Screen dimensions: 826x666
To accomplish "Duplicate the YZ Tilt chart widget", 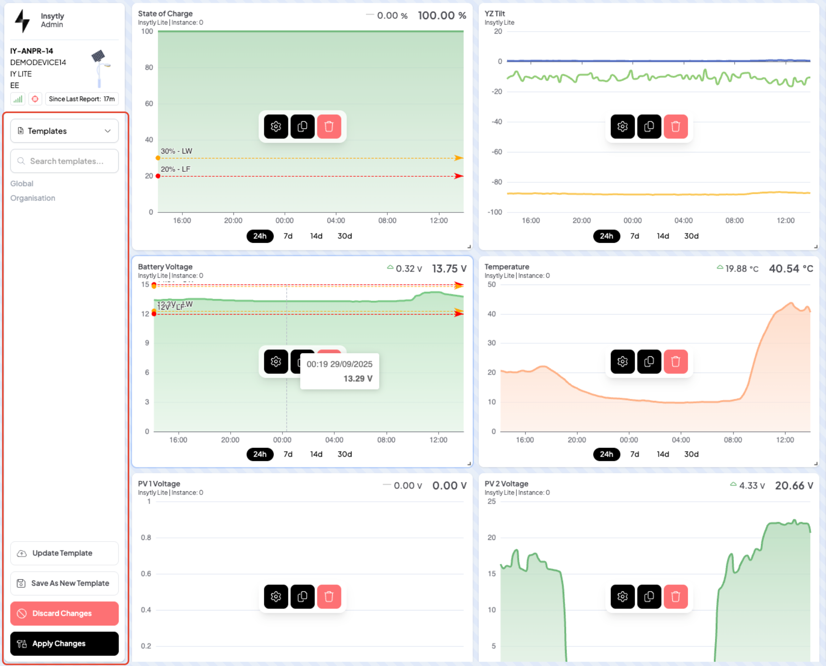I will (x=649, y=126).
